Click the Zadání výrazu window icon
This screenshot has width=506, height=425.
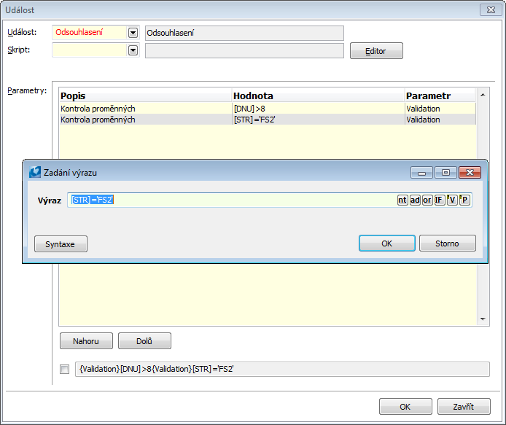(35, 172)
